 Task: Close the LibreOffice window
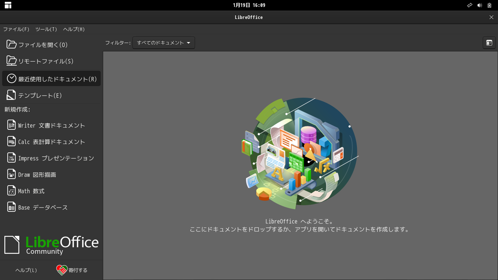491,17
